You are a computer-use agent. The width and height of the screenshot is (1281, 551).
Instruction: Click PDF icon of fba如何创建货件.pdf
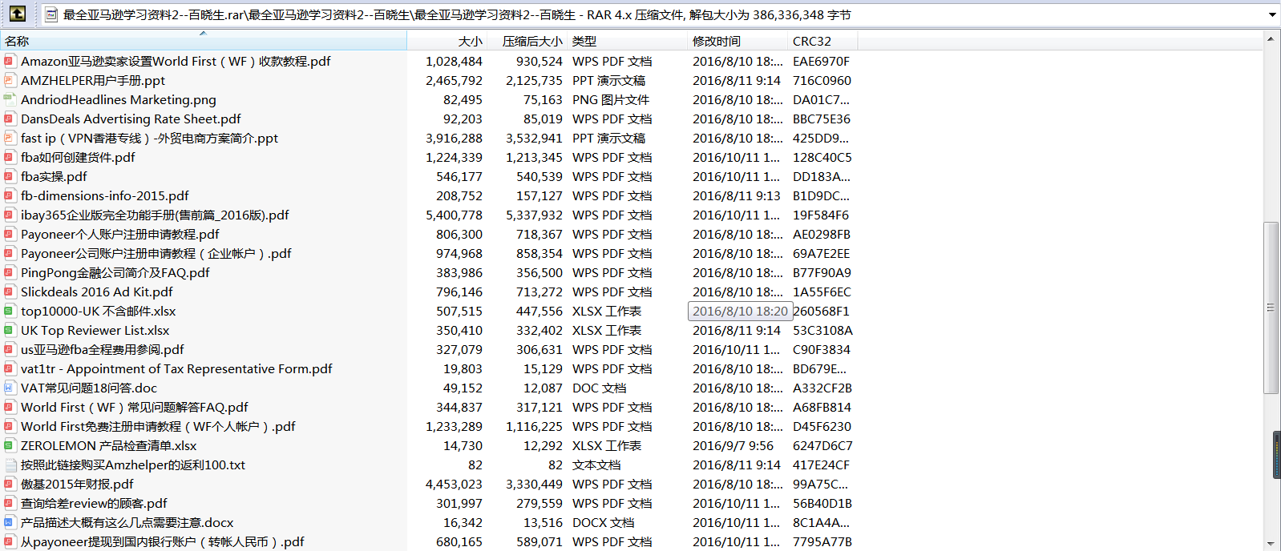(x=10, y=158)
